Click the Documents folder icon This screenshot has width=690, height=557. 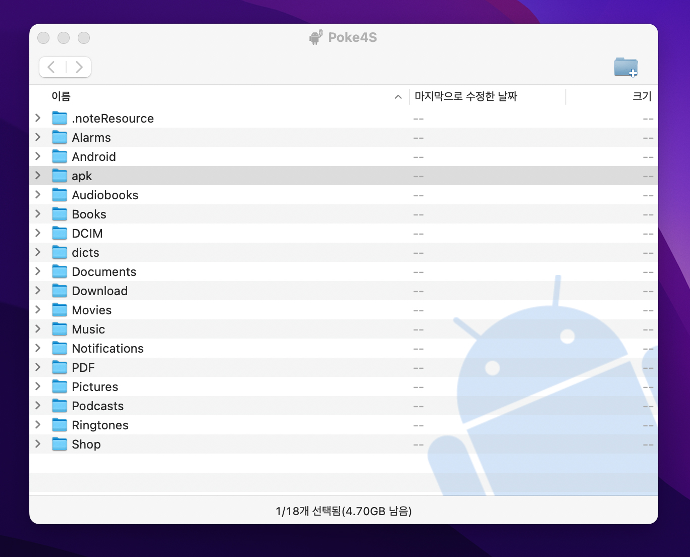click(x=60, y=271)
